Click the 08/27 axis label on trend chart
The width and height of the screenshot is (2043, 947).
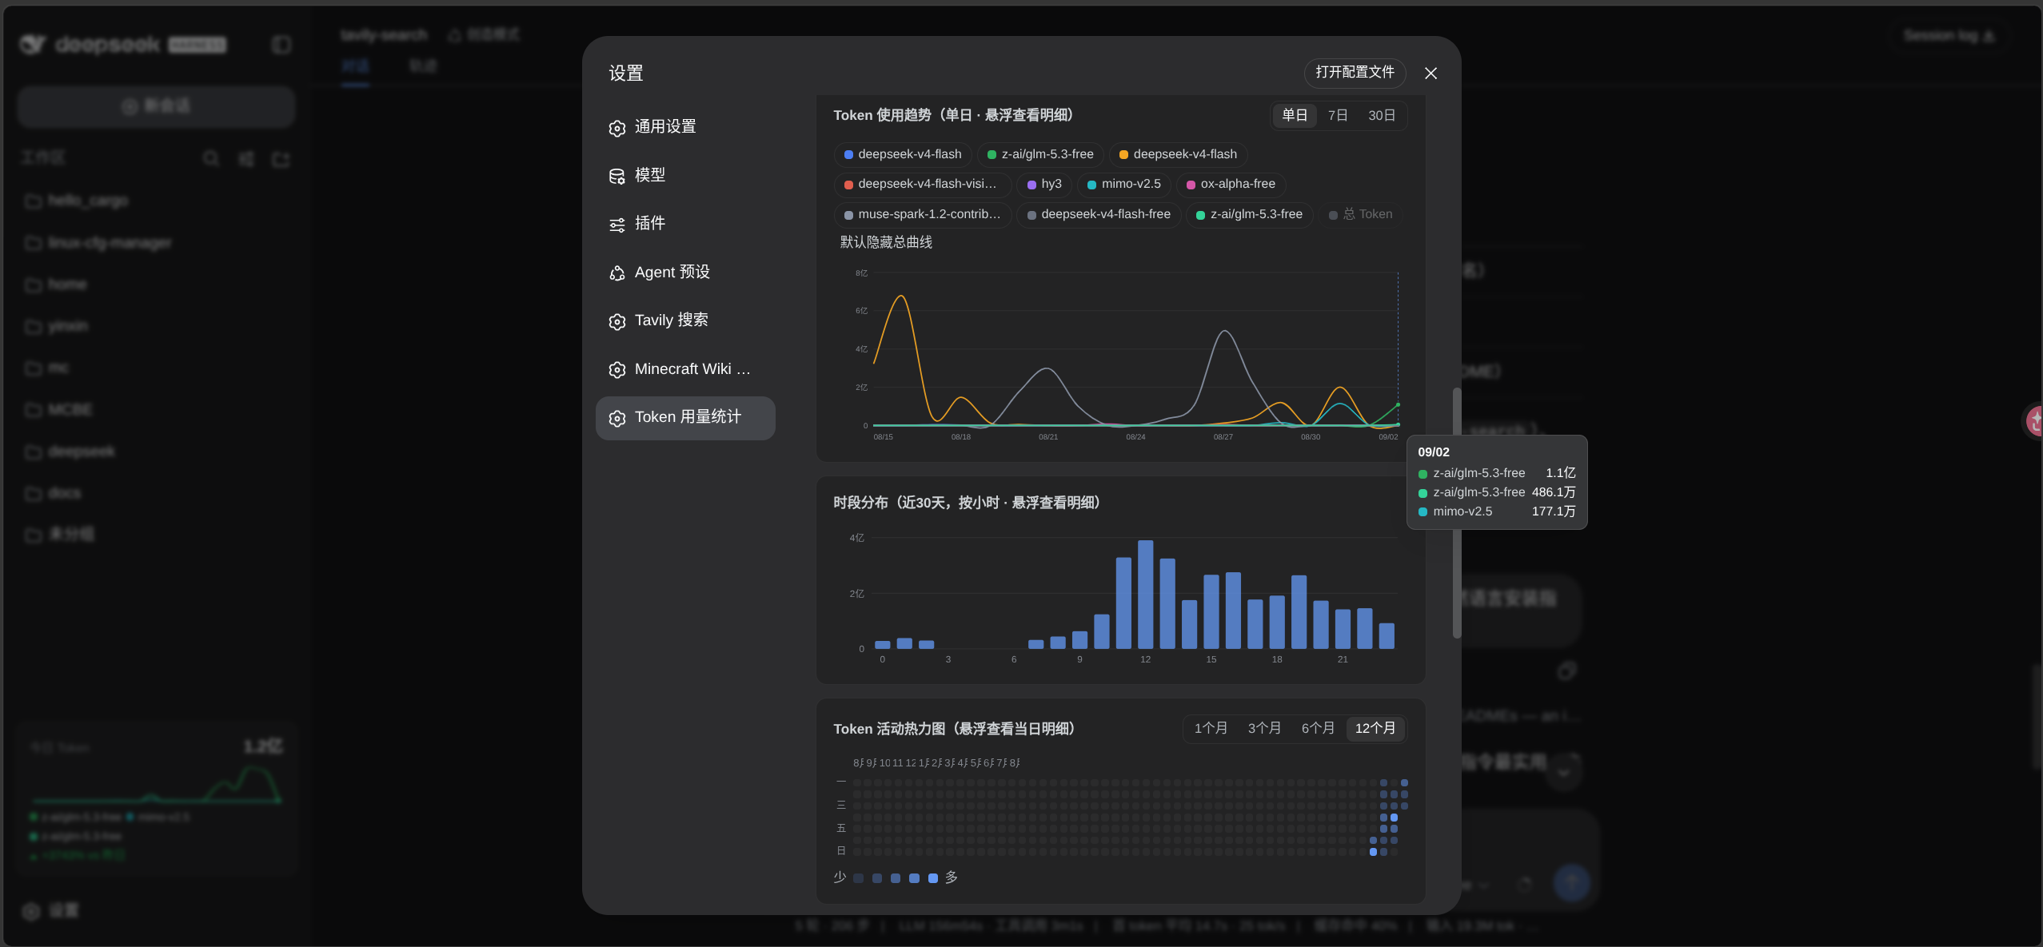1223,437
